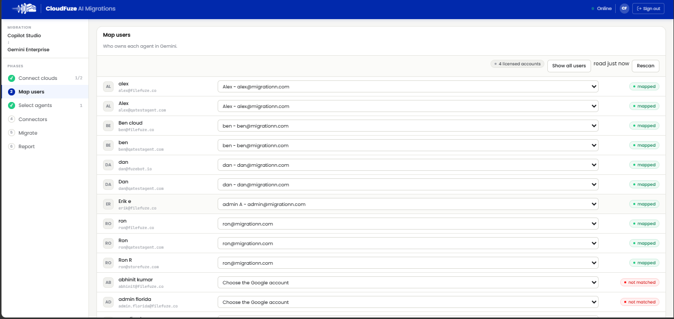Image resolution: width=674 pixels, height=319 pixels.
Task: Open account dropdown for dan@qatestagent.com
Action: click(x=408, y=184)
